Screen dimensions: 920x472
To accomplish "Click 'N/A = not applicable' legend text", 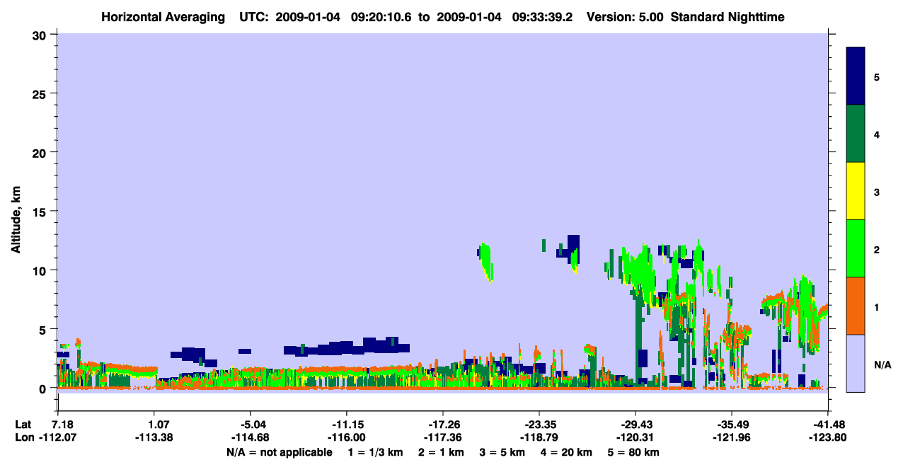I will tap(280, 452).
